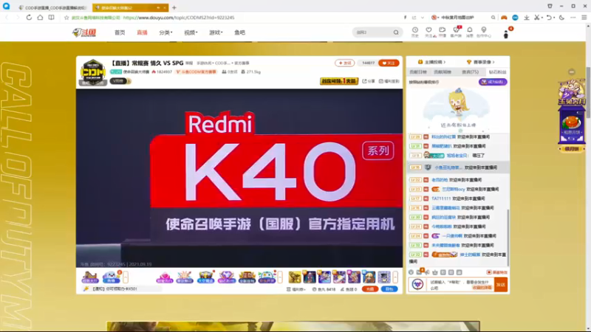Expand the undo arrow dropdown
Viewport: 591px width, 332px height.
[554, 18]
